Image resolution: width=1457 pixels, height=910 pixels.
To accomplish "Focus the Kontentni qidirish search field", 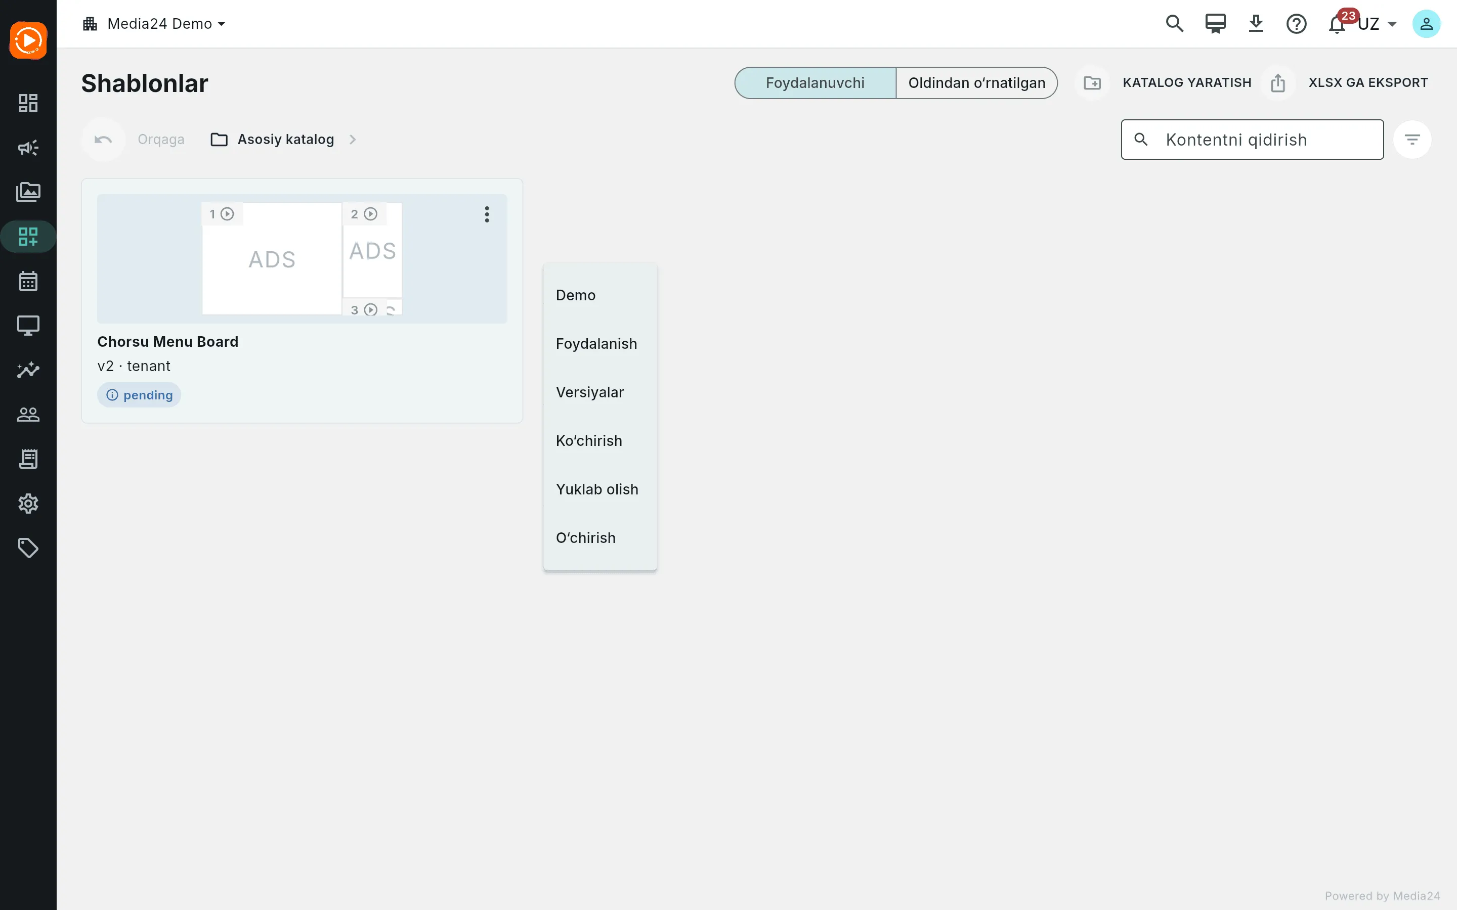I will click(1252, 140).
